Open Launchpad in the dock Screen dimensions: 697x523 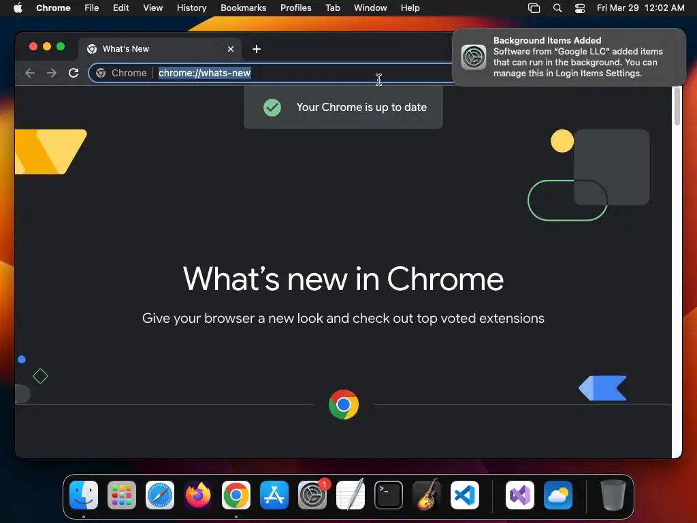[122, 495]
